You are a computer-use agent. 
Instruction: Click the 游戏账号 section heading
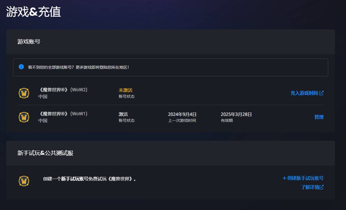click(x=29, y=42)
